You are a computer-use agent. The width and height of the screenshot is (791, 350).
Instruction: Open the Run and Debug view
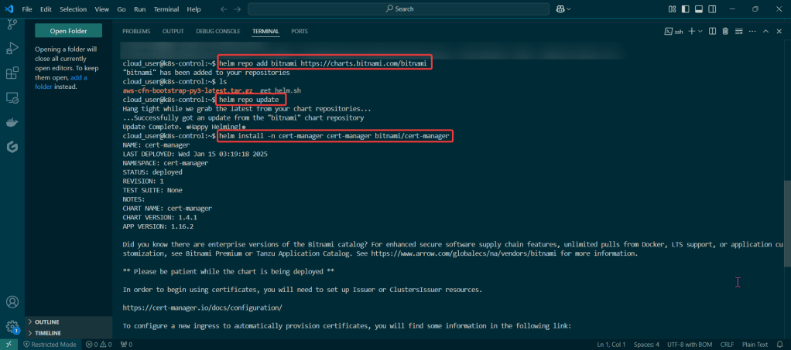pyautogui.click(x=12, y=49)
